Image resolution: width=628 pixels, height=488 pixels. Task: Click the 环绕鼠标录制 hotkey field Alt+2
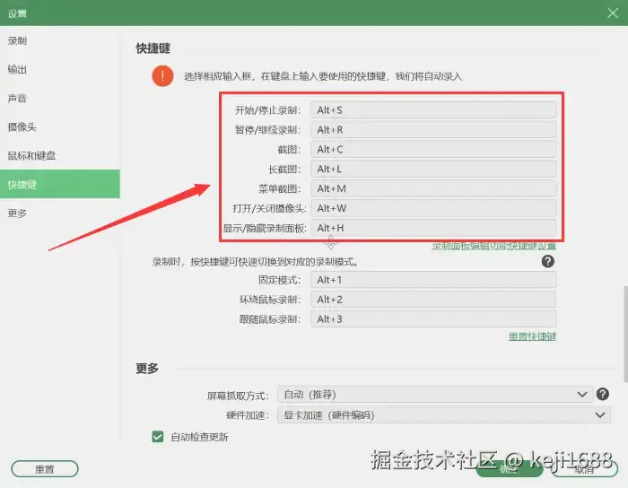point(433,300)
